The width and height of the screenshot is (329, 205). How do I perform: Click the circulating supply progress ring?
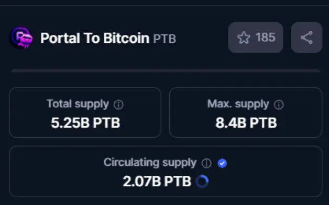(x=202, y=181)
